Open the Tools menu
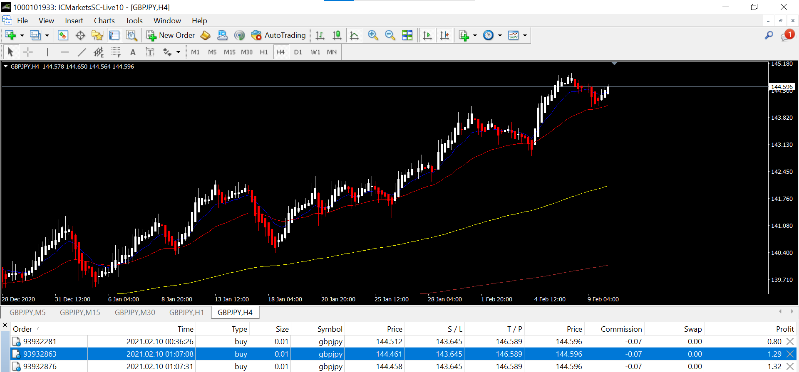799x372 pixels. coord(134,21)
